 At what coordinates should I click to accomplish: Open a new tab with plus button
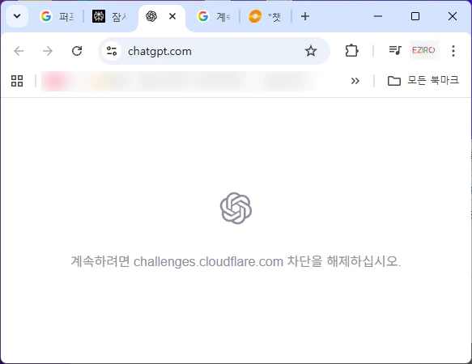click(x=305, y=16)
